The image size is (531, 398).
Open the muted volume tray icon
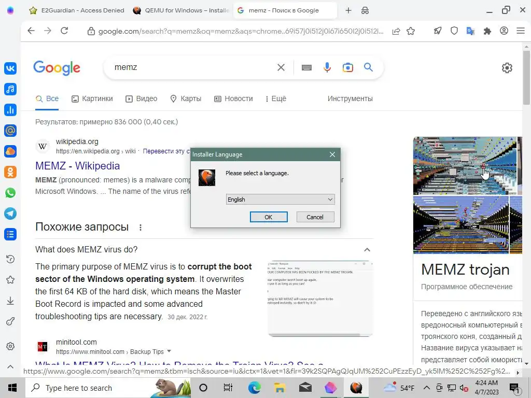click(x=464, y=388)
